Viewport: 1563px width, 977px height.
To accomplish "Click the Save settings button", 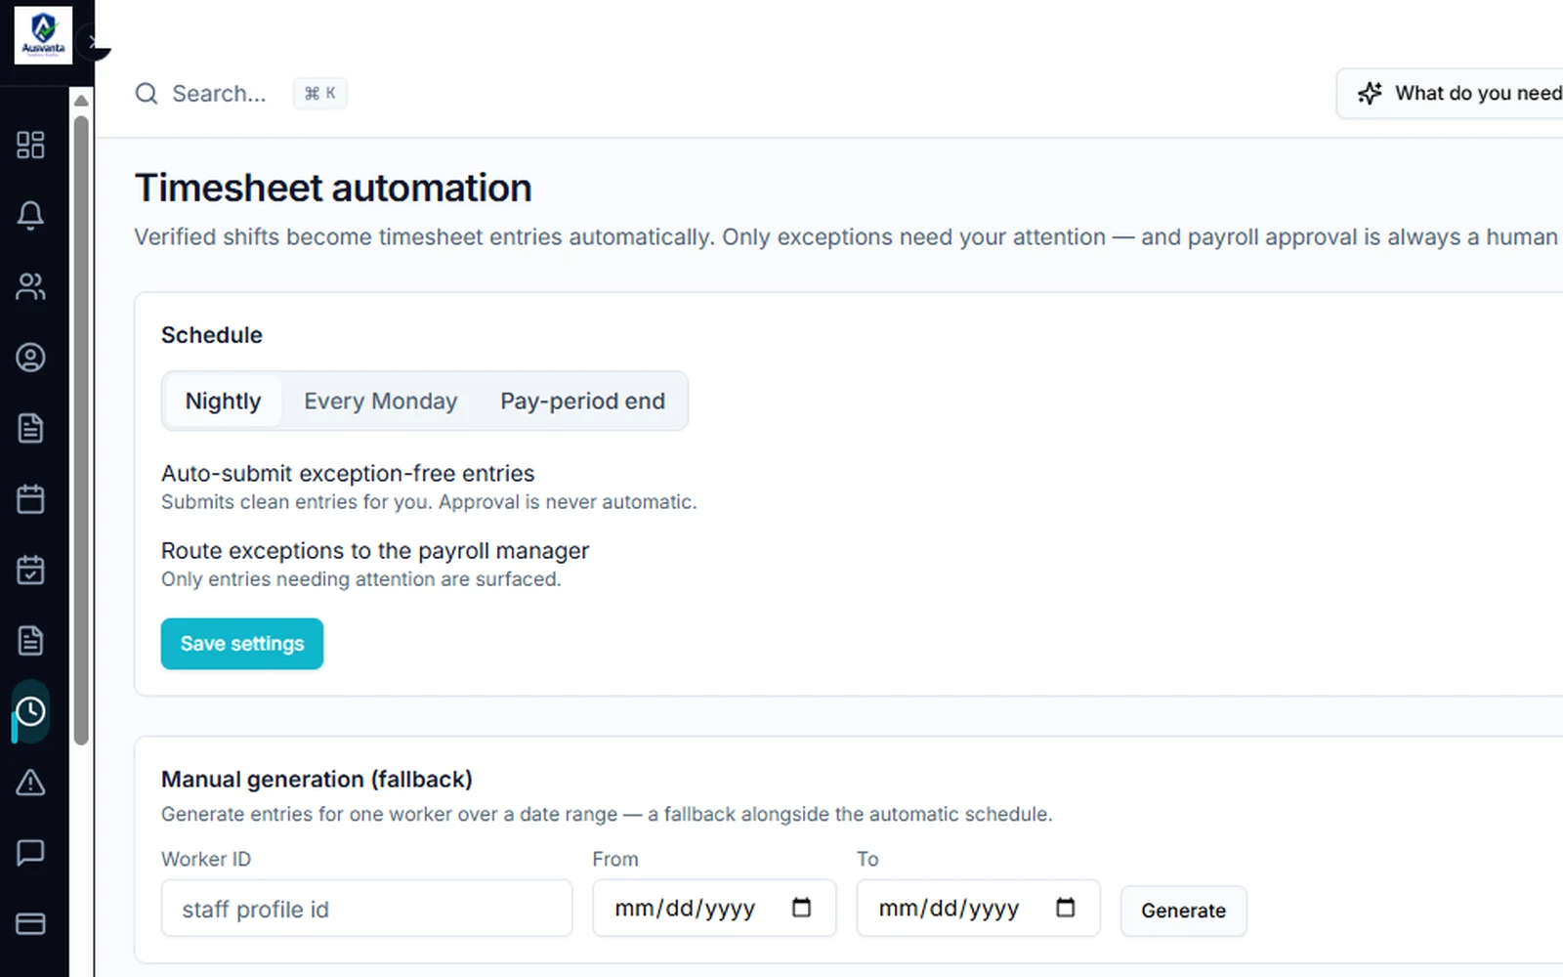I will pyautogui.click(x=242, y=644).
